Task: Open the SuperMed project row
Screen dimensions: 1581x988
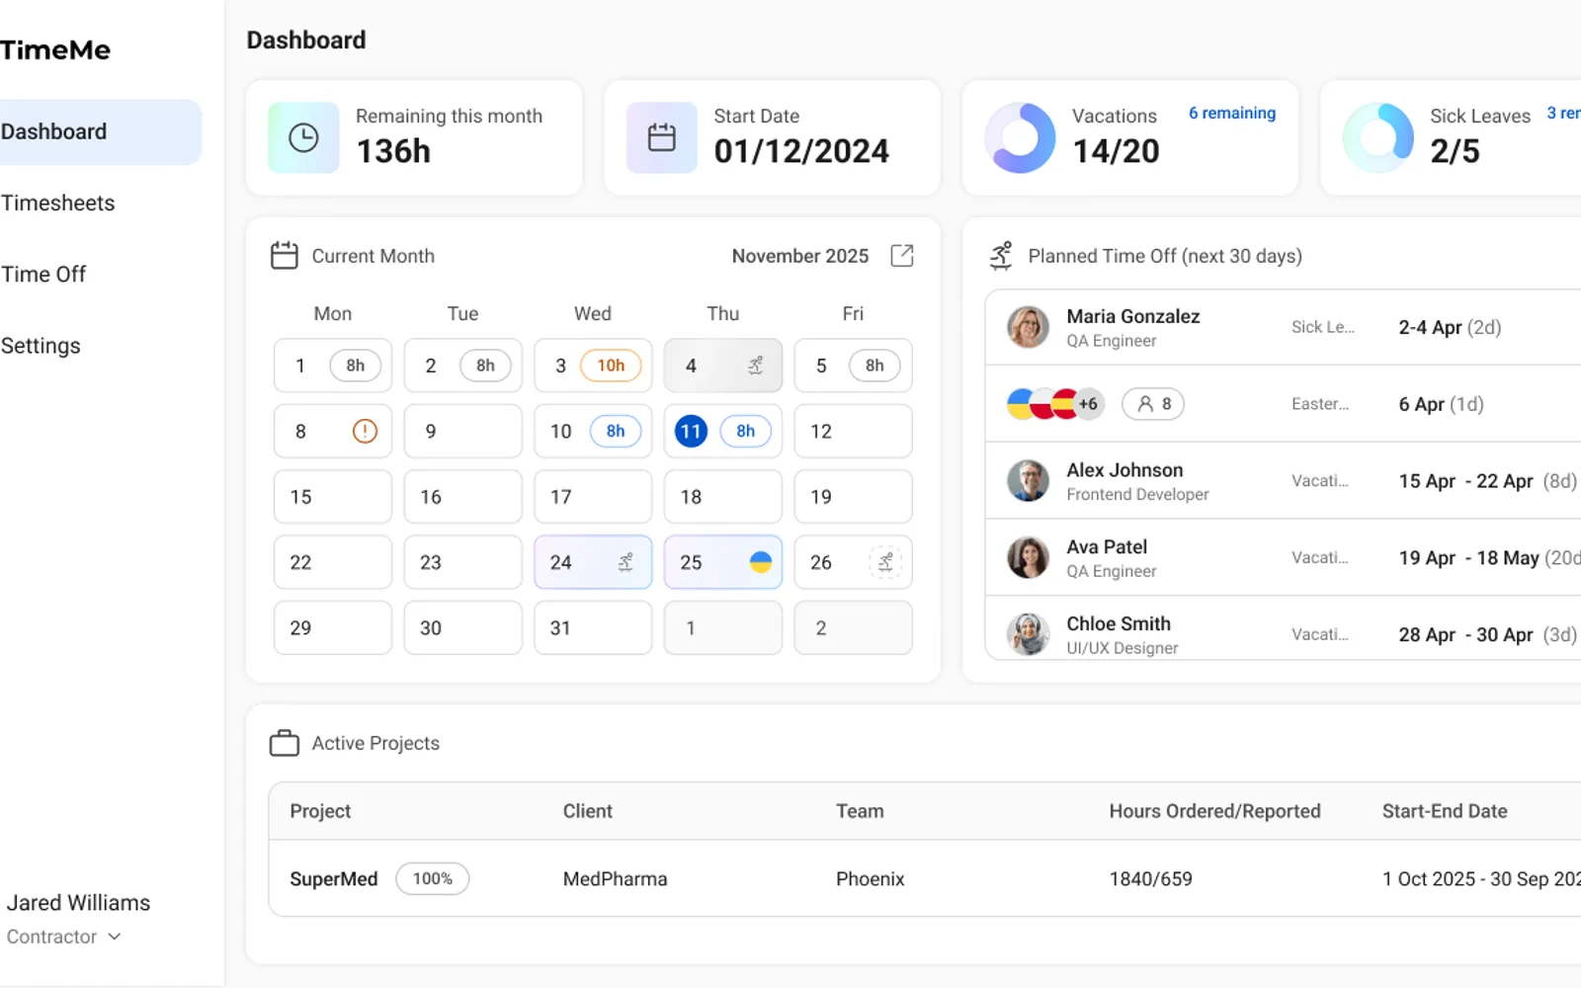Action: [x=925, y=878]
